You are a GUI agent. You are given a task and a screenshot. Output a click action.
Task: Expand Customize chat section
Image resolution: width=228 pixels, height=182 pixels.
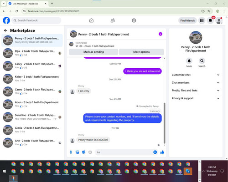[196, 75]
